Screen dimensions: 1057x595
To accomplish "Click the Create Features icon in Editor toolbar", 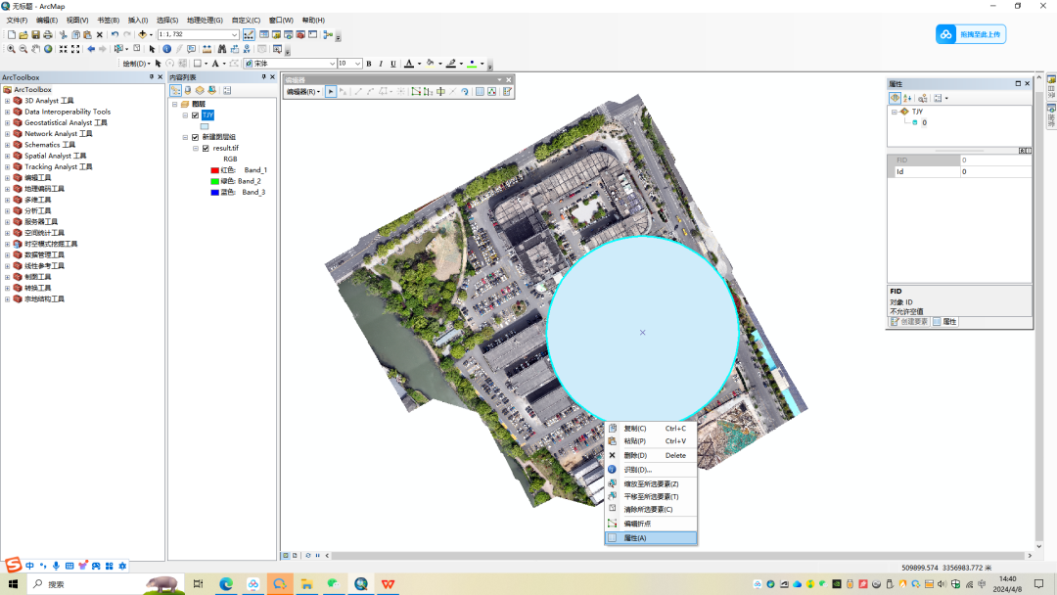I will [x=507, y=92].
